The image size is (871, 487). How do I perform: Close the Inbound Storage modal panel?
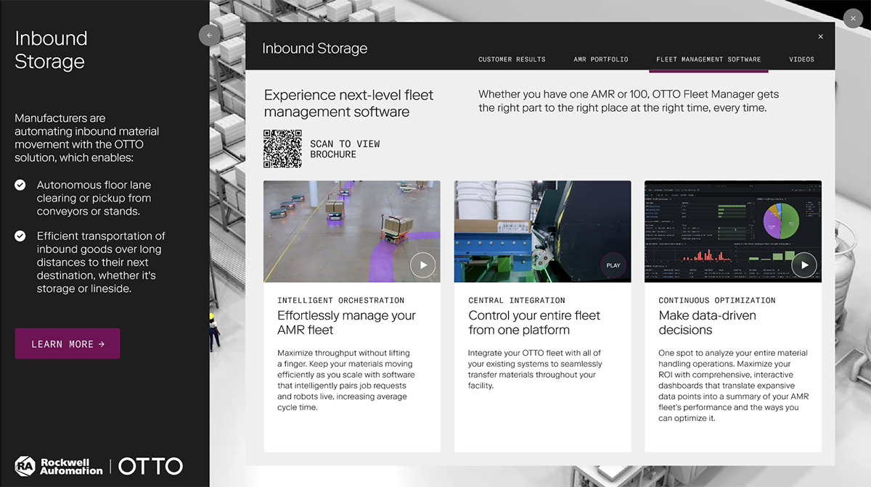click(820, 37)
